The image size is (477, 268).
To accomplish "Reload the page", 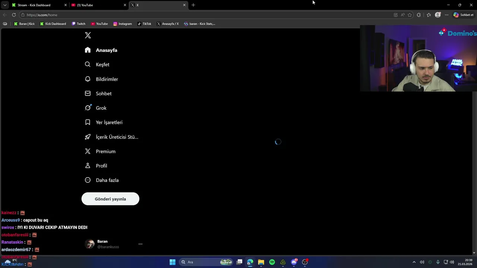I will 14,15.
